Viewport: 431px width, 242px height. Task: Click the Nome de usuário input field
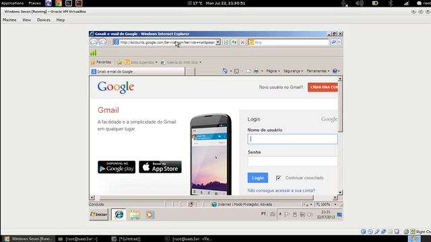292,139
